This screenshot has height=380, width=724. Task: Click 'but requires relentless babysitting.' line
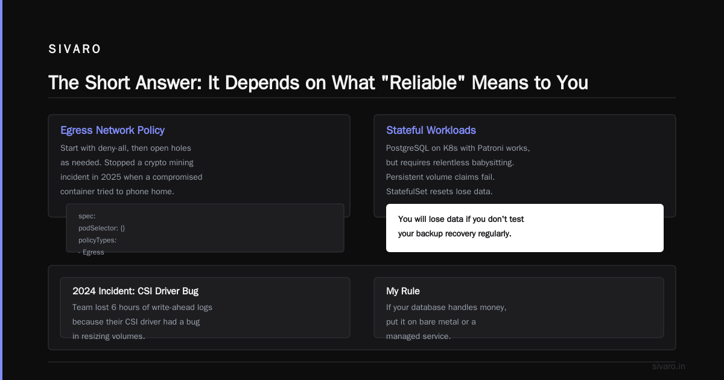[x=450, y=162]
